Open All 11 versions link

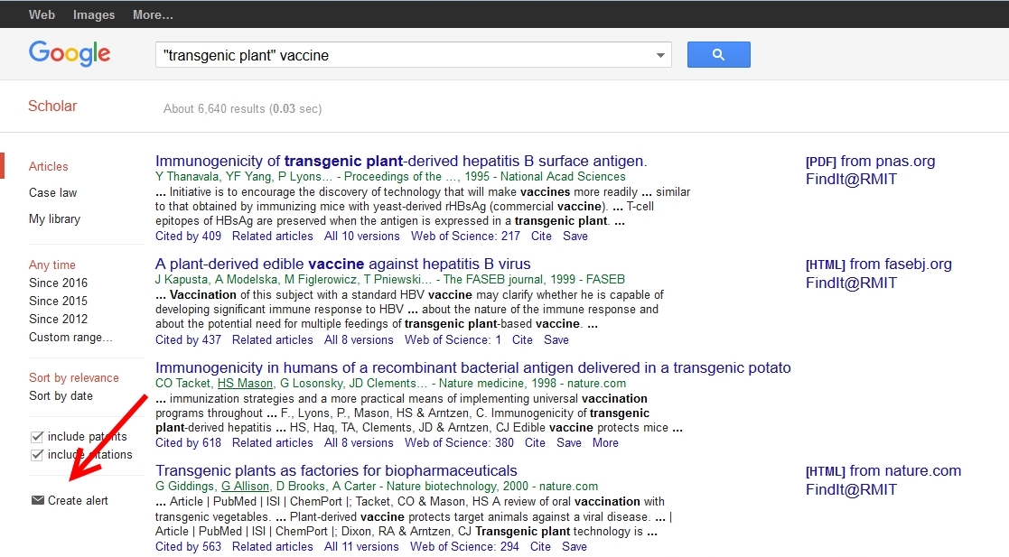(361, 547)
